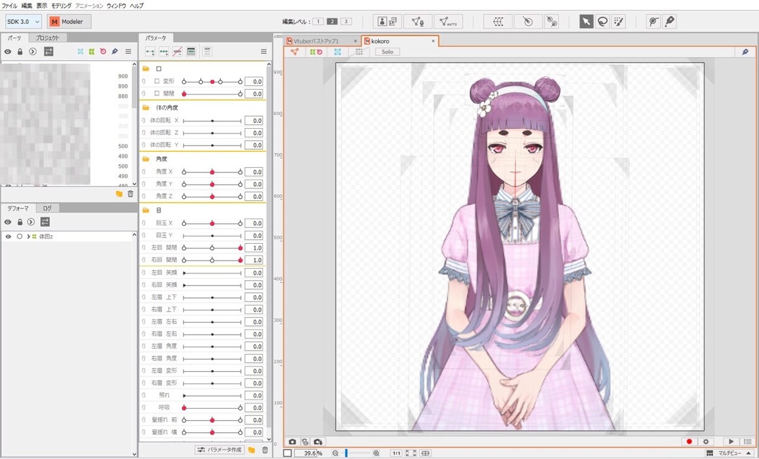The width and height of the screenshot is (759, 459).
Task: Click the 1:1 actual size button
Action: (396, 453)
